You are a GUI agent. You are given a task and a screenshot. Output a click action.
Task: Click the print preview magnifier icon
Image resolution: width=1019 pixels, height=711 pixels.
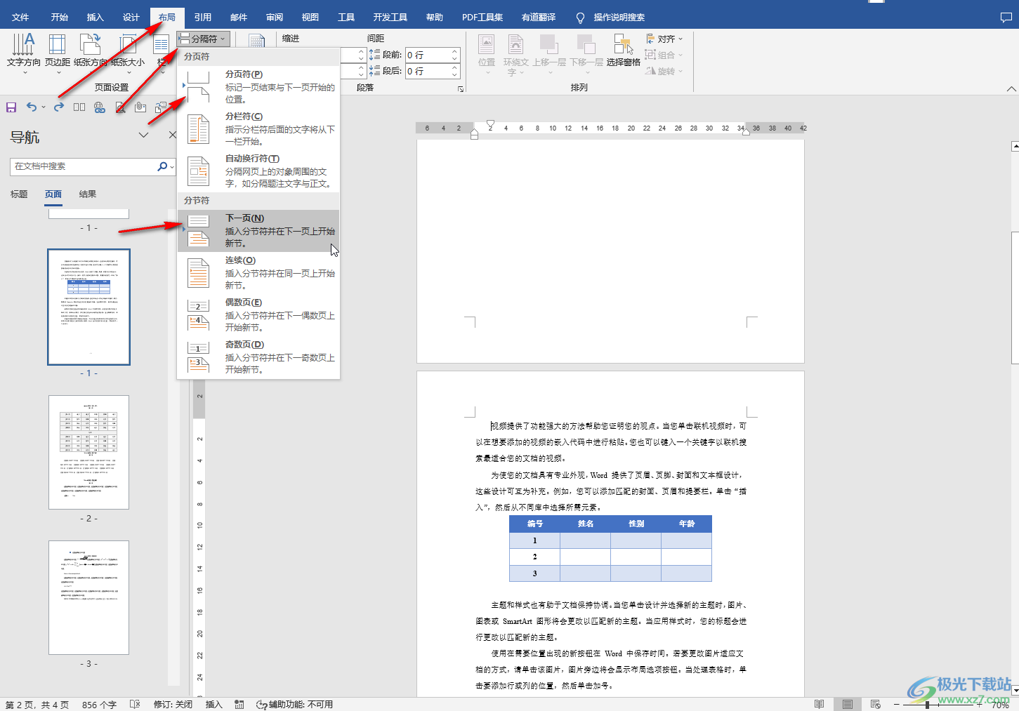click(120, 107)
